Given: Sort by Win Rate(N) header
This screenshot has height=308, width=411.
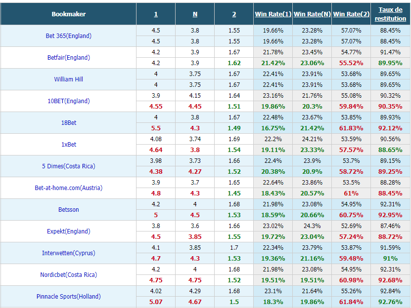Looking at the screenshot, I should (312, 14).
